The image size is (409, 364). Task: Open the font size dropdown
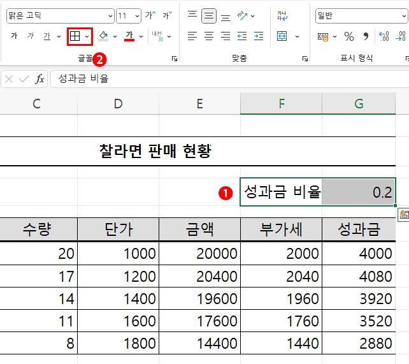point(137,16)
